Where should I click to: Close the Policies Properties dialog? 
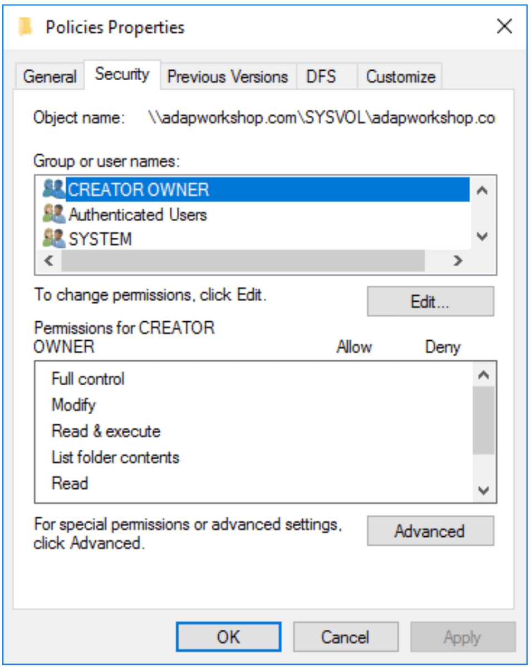(x=504, y=27)
